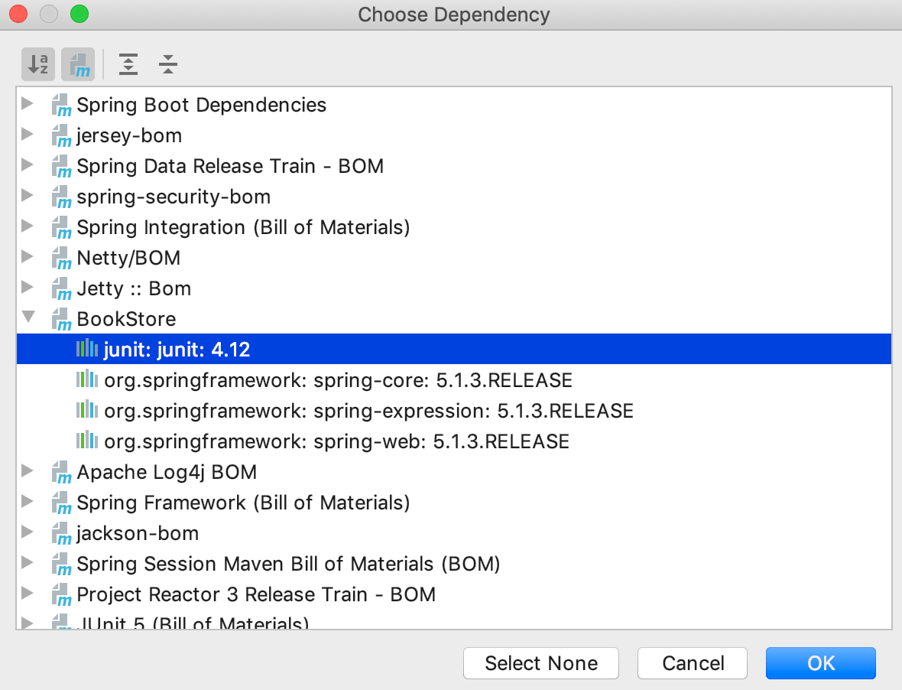Screen dimensions: 902x690
Task: Click Maven icon of Project Reactor 3
Action: tap(61, 594)
